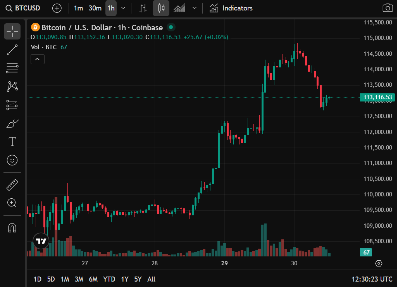
Task: Expand the chart style dropdown
Action: point(195,8)
